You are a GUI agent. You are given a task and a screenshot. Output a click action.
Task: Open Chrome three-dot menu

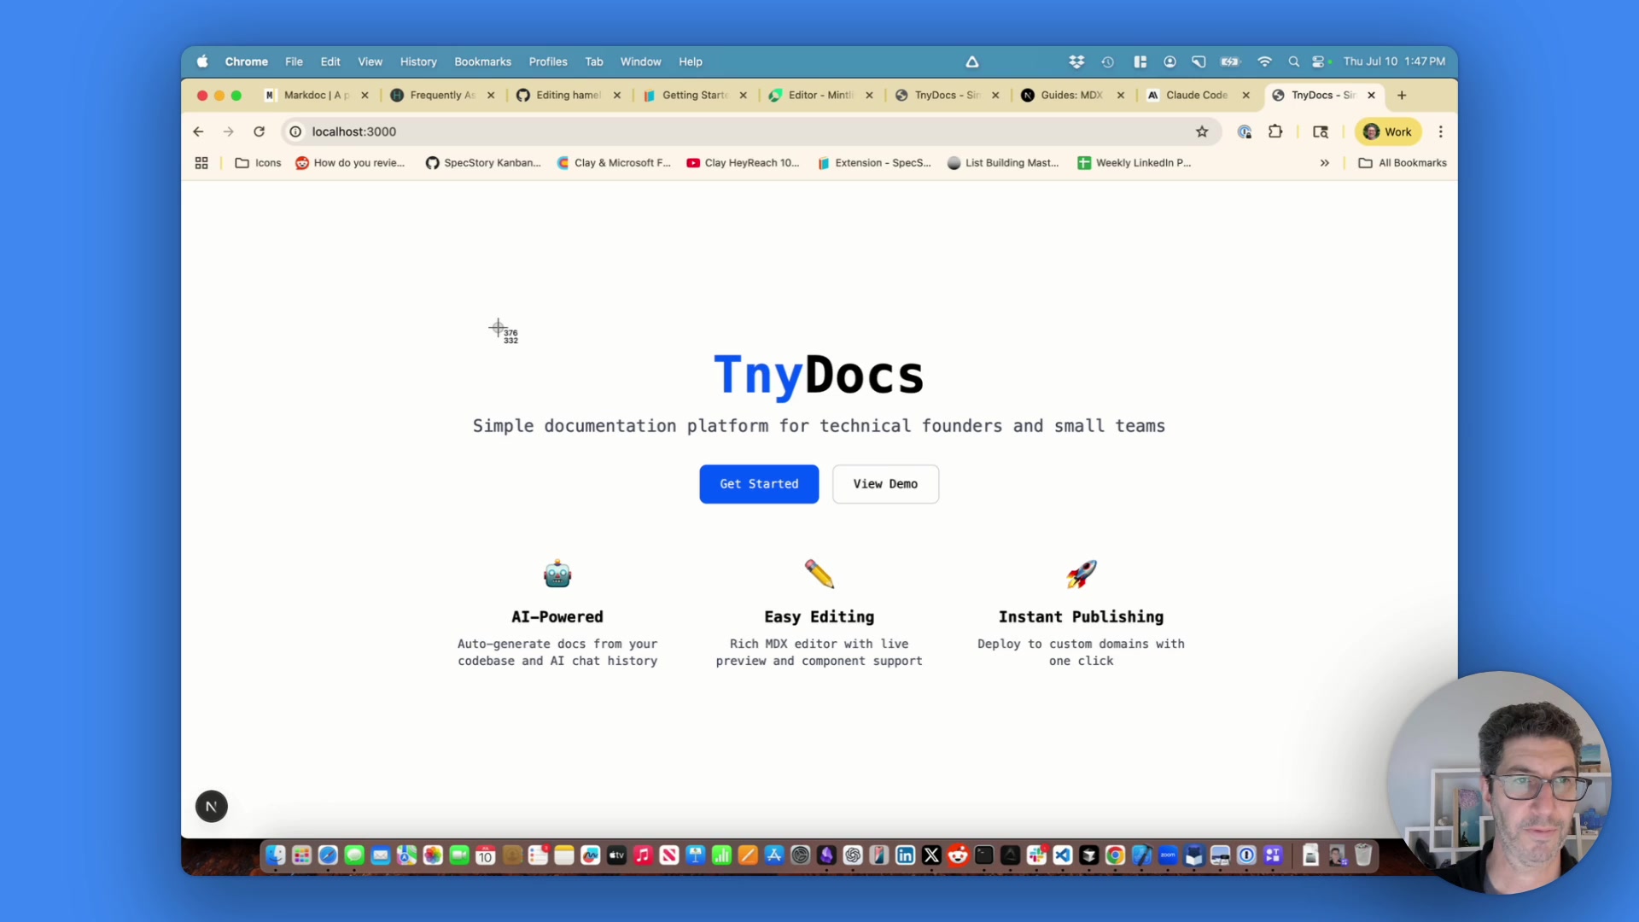point(1441,131)
